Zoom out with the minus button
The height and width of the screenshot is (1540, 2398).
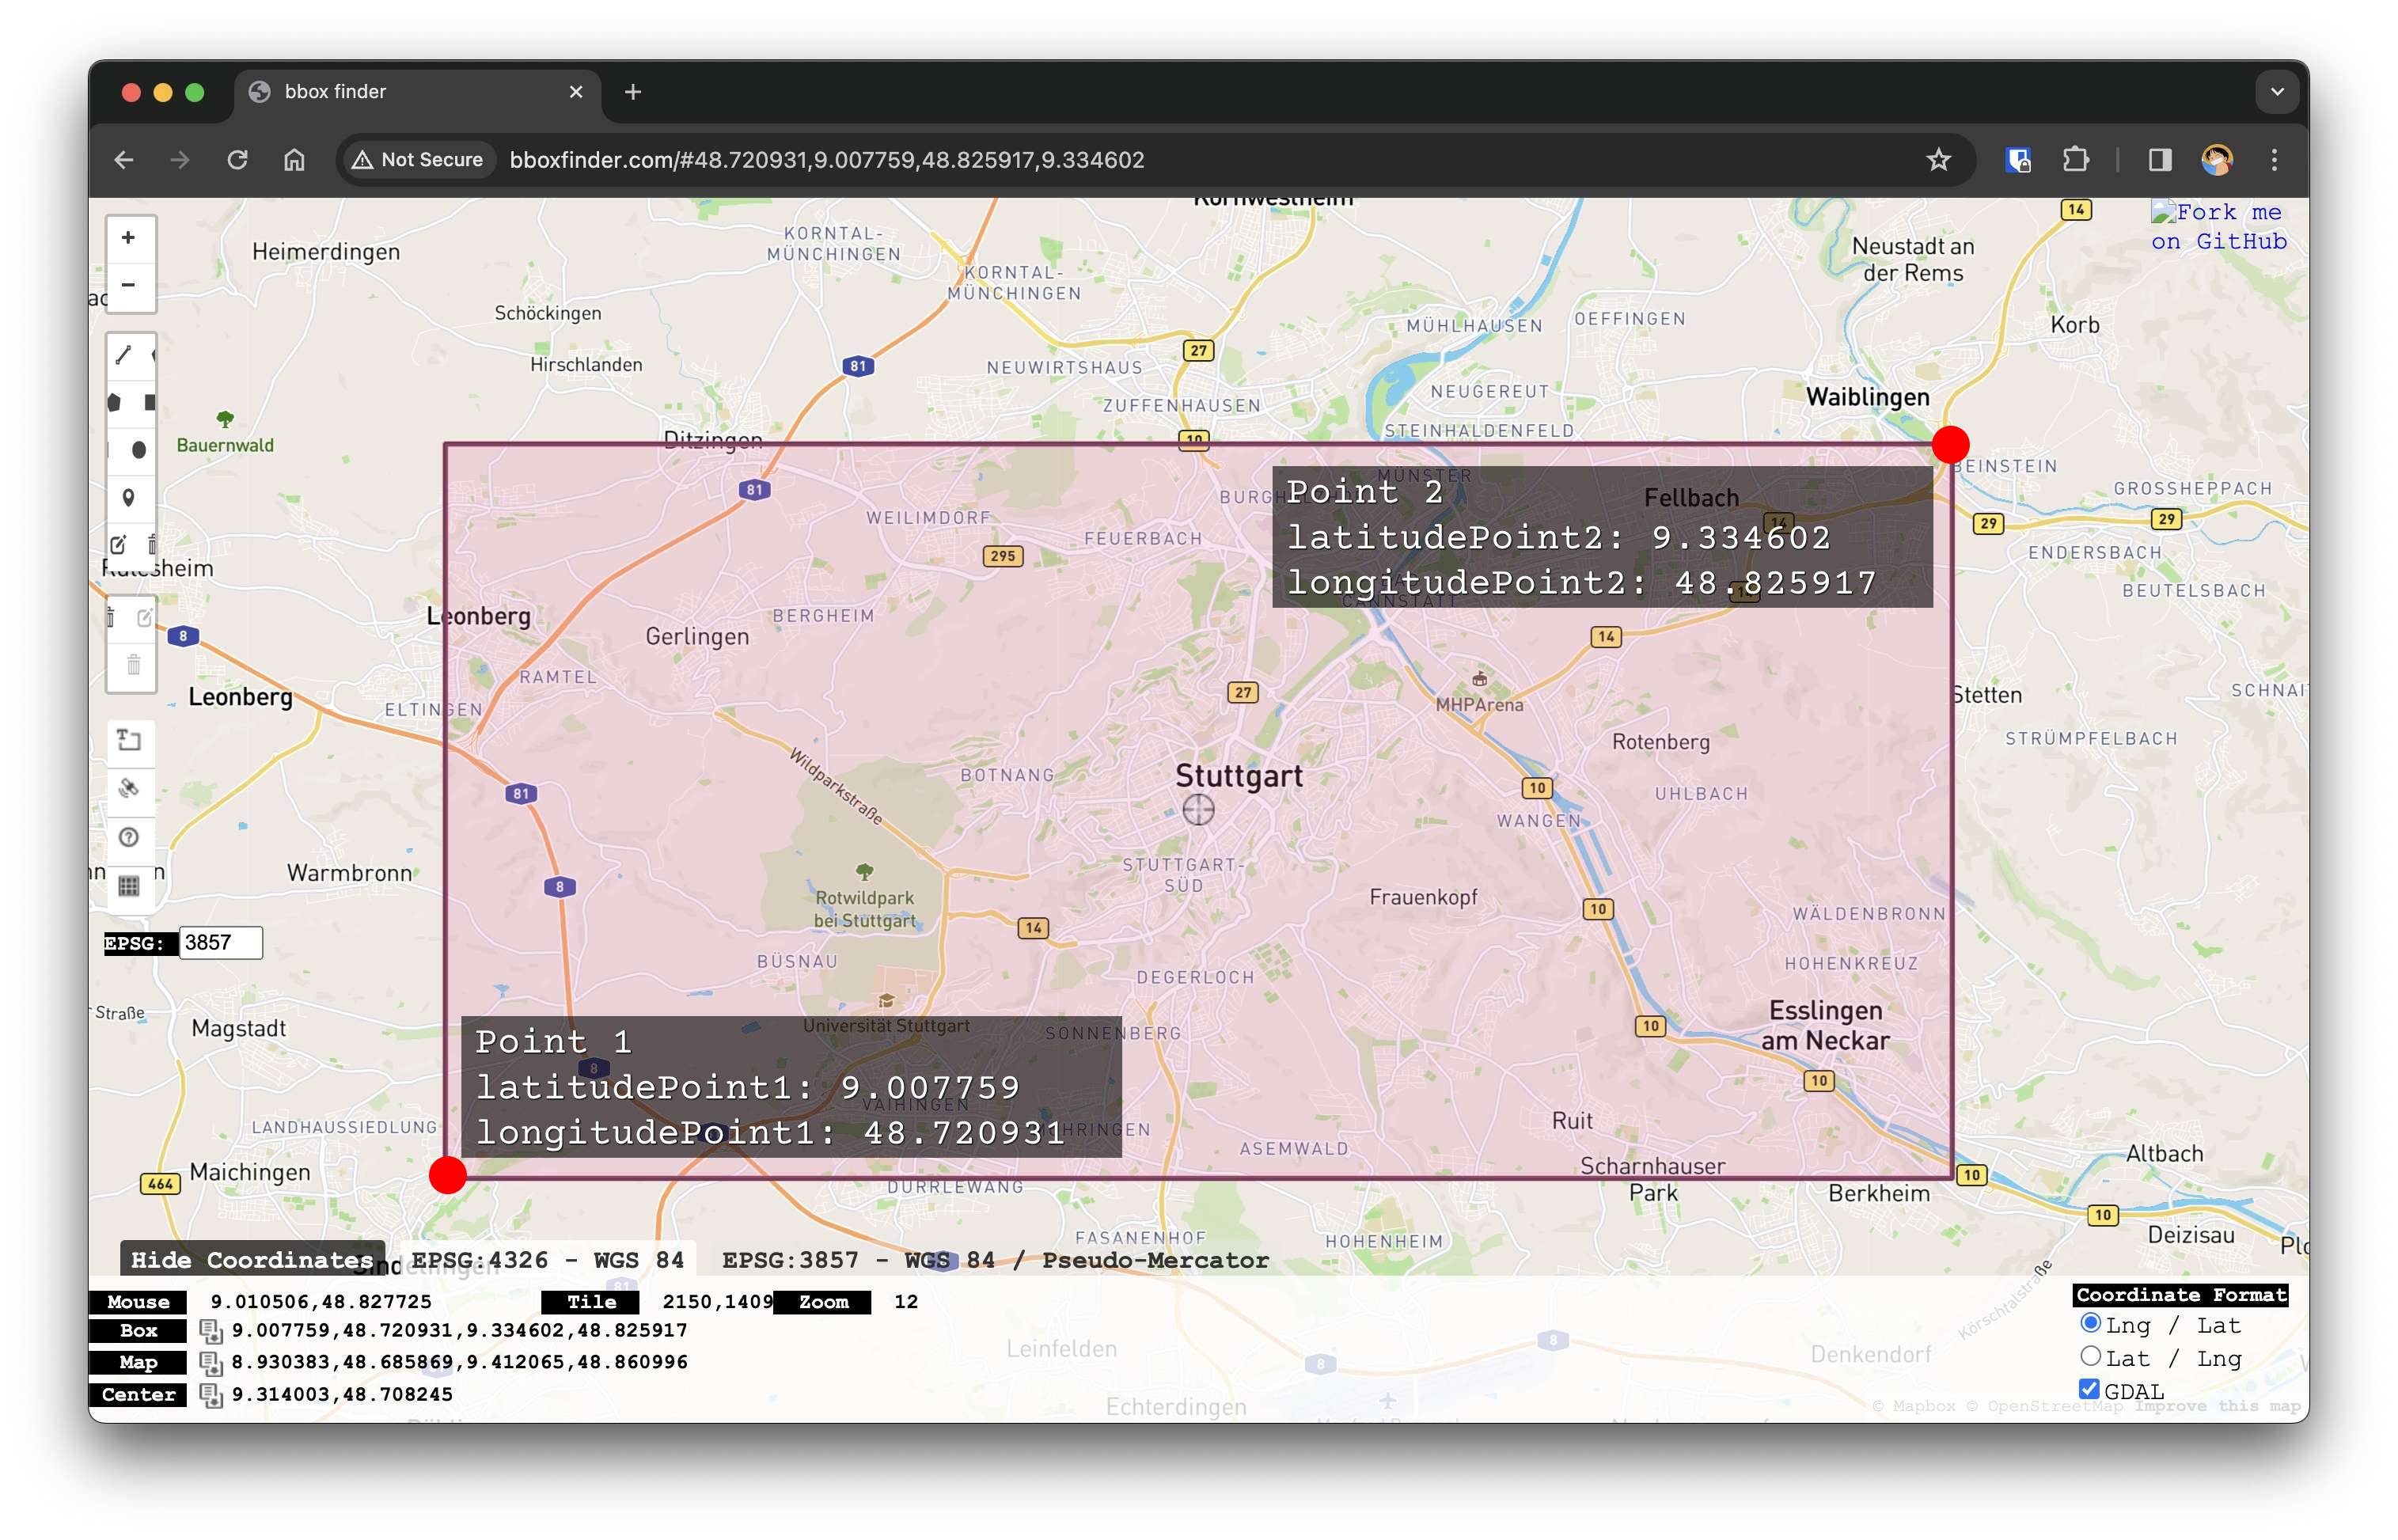[x=128, y=286]
